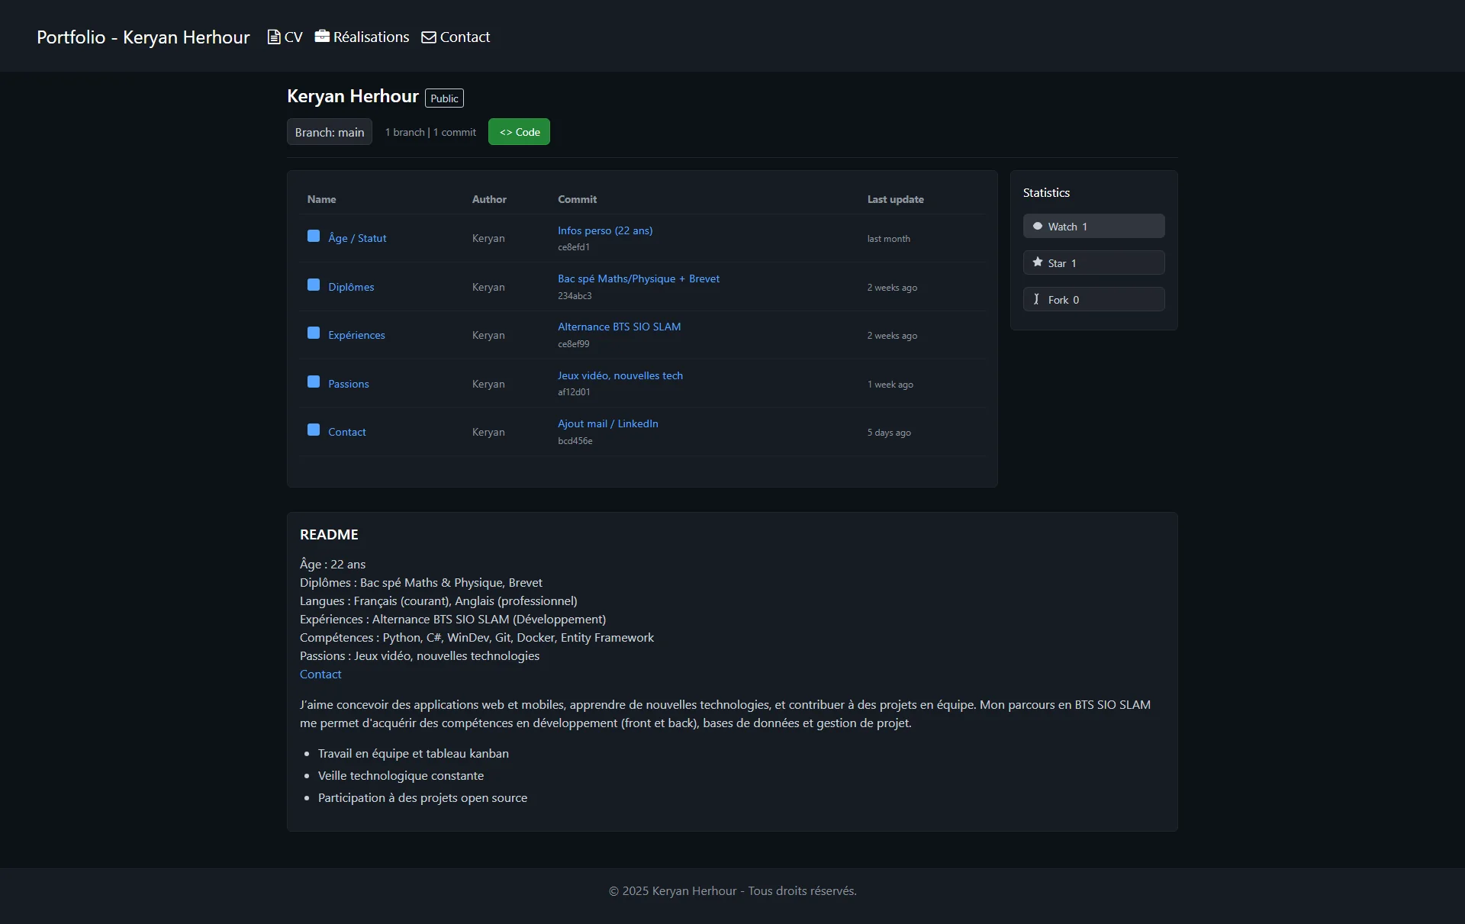Click the folder icon beside Diplômes
The image size is (1465, 924).
[x=314, y=285]
